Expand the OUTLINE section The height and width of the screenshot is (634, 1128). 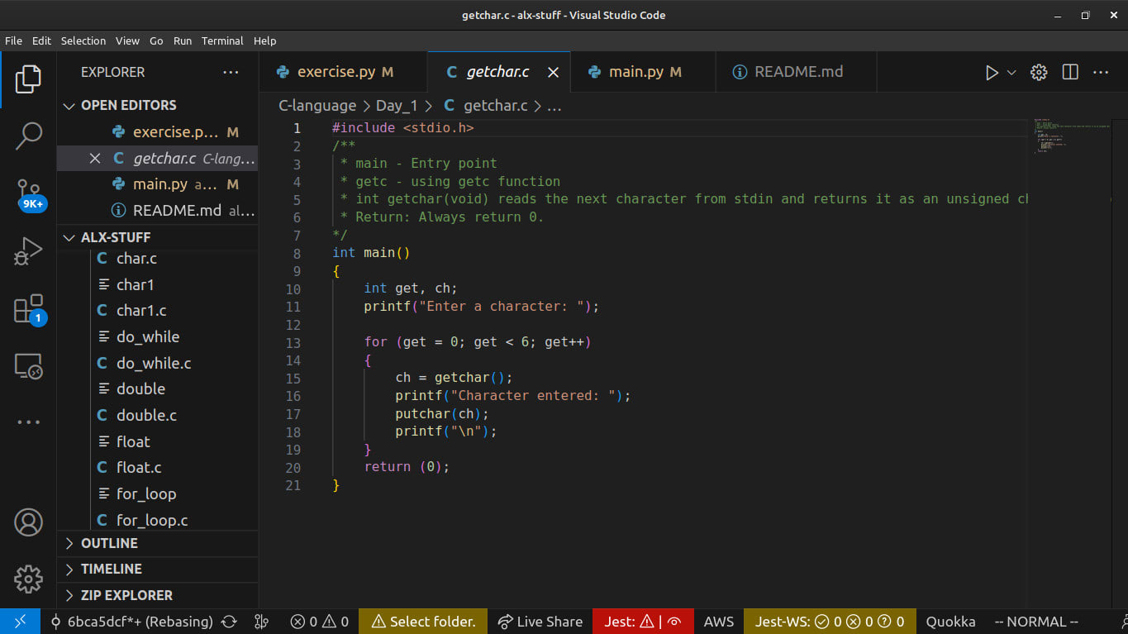point(109,543)
